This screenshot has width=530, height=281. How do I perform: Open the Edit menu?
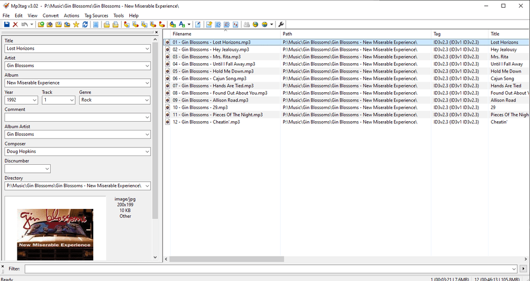click(19, 16)
